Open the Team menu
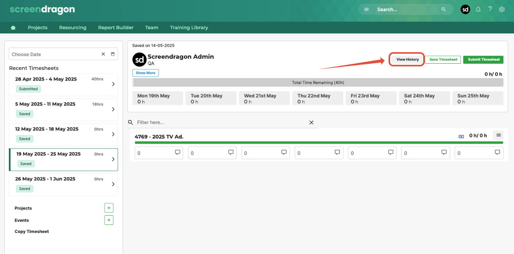The width and height of the screenshot is (514, 254). (152, 28)
